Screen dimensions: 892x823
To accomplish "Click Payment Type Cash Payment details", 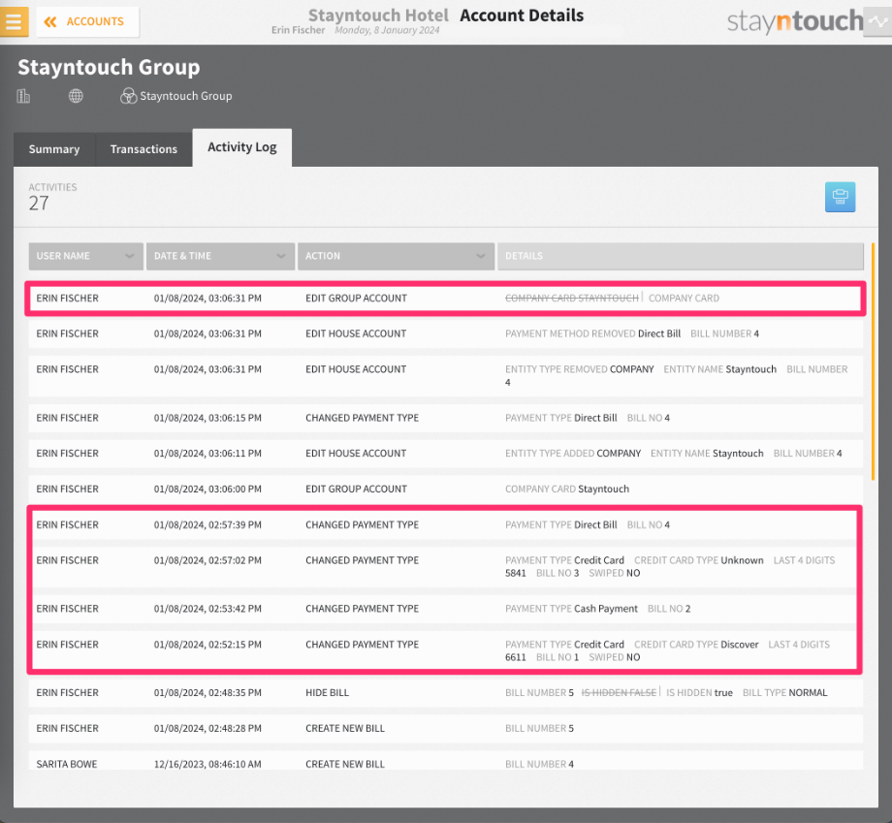I will pyautogui.click(x=571, y=609).
